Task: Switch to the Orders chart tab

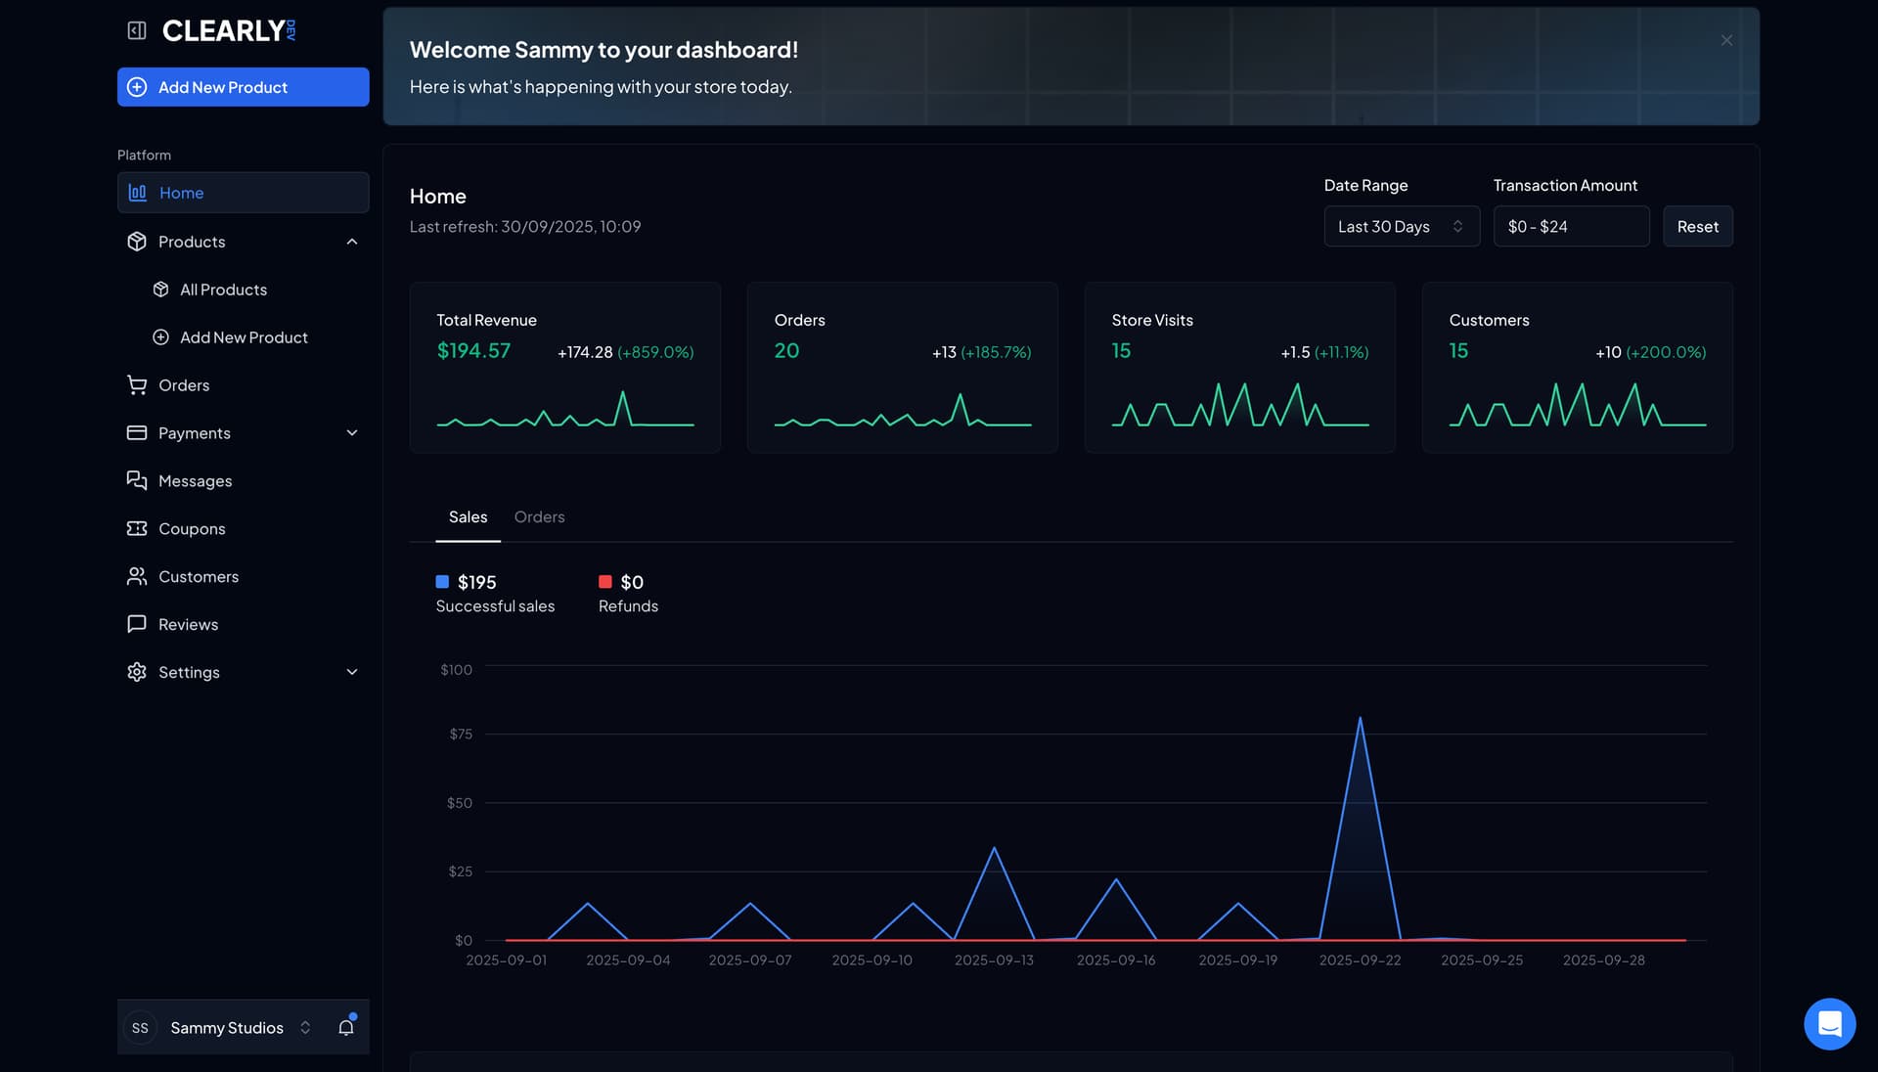Action: pyautogui.click(x=539, y=516)
